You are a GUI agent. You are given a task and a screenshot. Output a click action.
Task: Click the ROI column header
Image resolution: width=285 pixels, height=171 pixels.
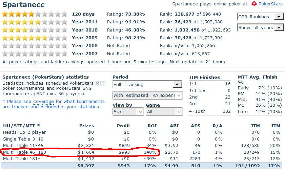click(152, 126)
